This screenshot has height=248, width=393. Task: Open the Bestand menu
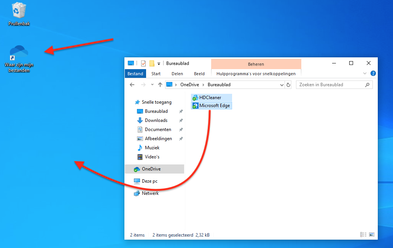(x=135, y=74)
